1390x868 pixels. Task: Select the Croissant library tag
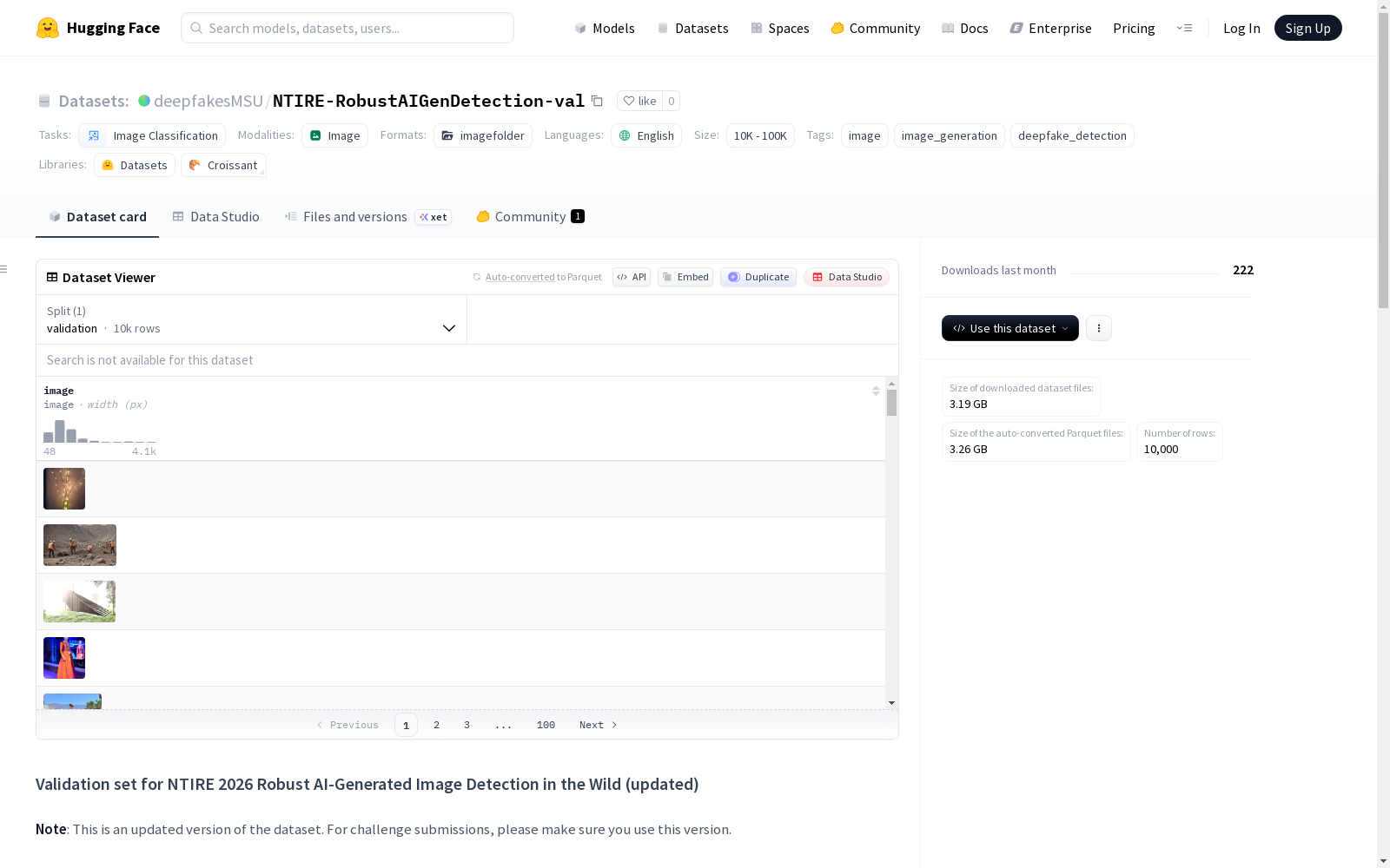(x=223, y=165)
